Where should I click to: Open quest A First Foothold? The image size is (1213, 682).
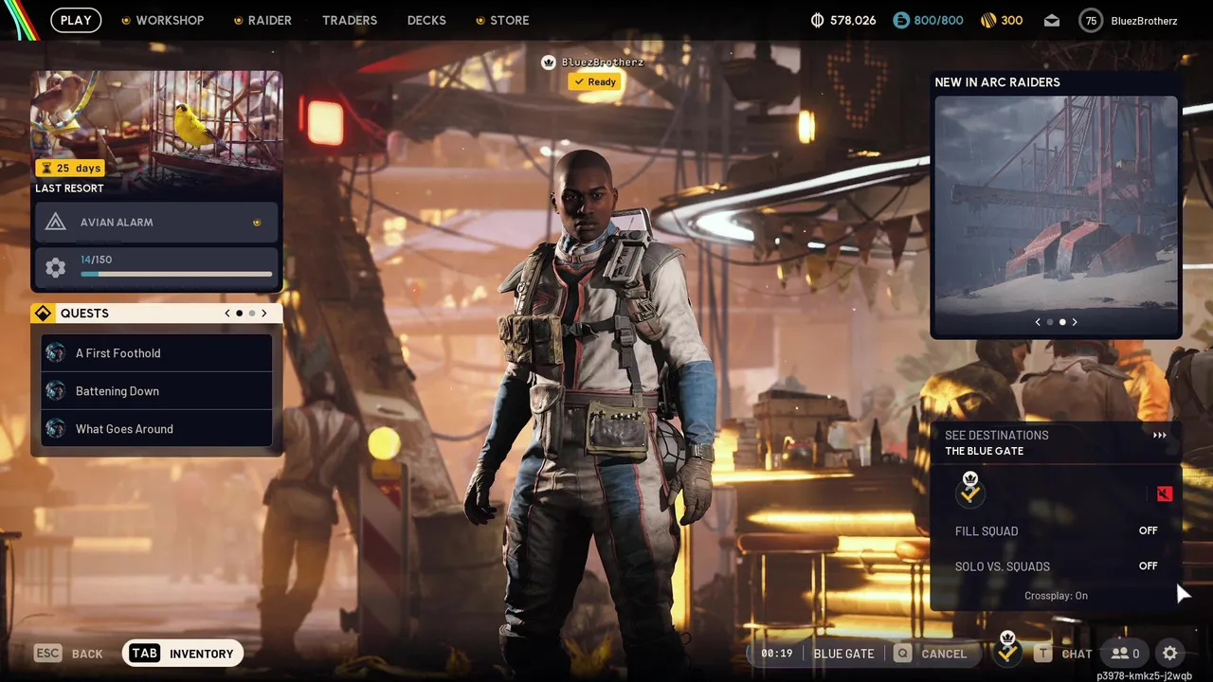156,353
